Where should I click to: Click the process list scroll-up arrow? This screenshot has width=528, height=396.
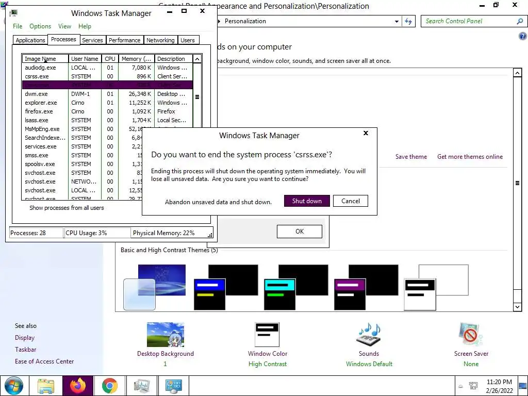(197, 59)
